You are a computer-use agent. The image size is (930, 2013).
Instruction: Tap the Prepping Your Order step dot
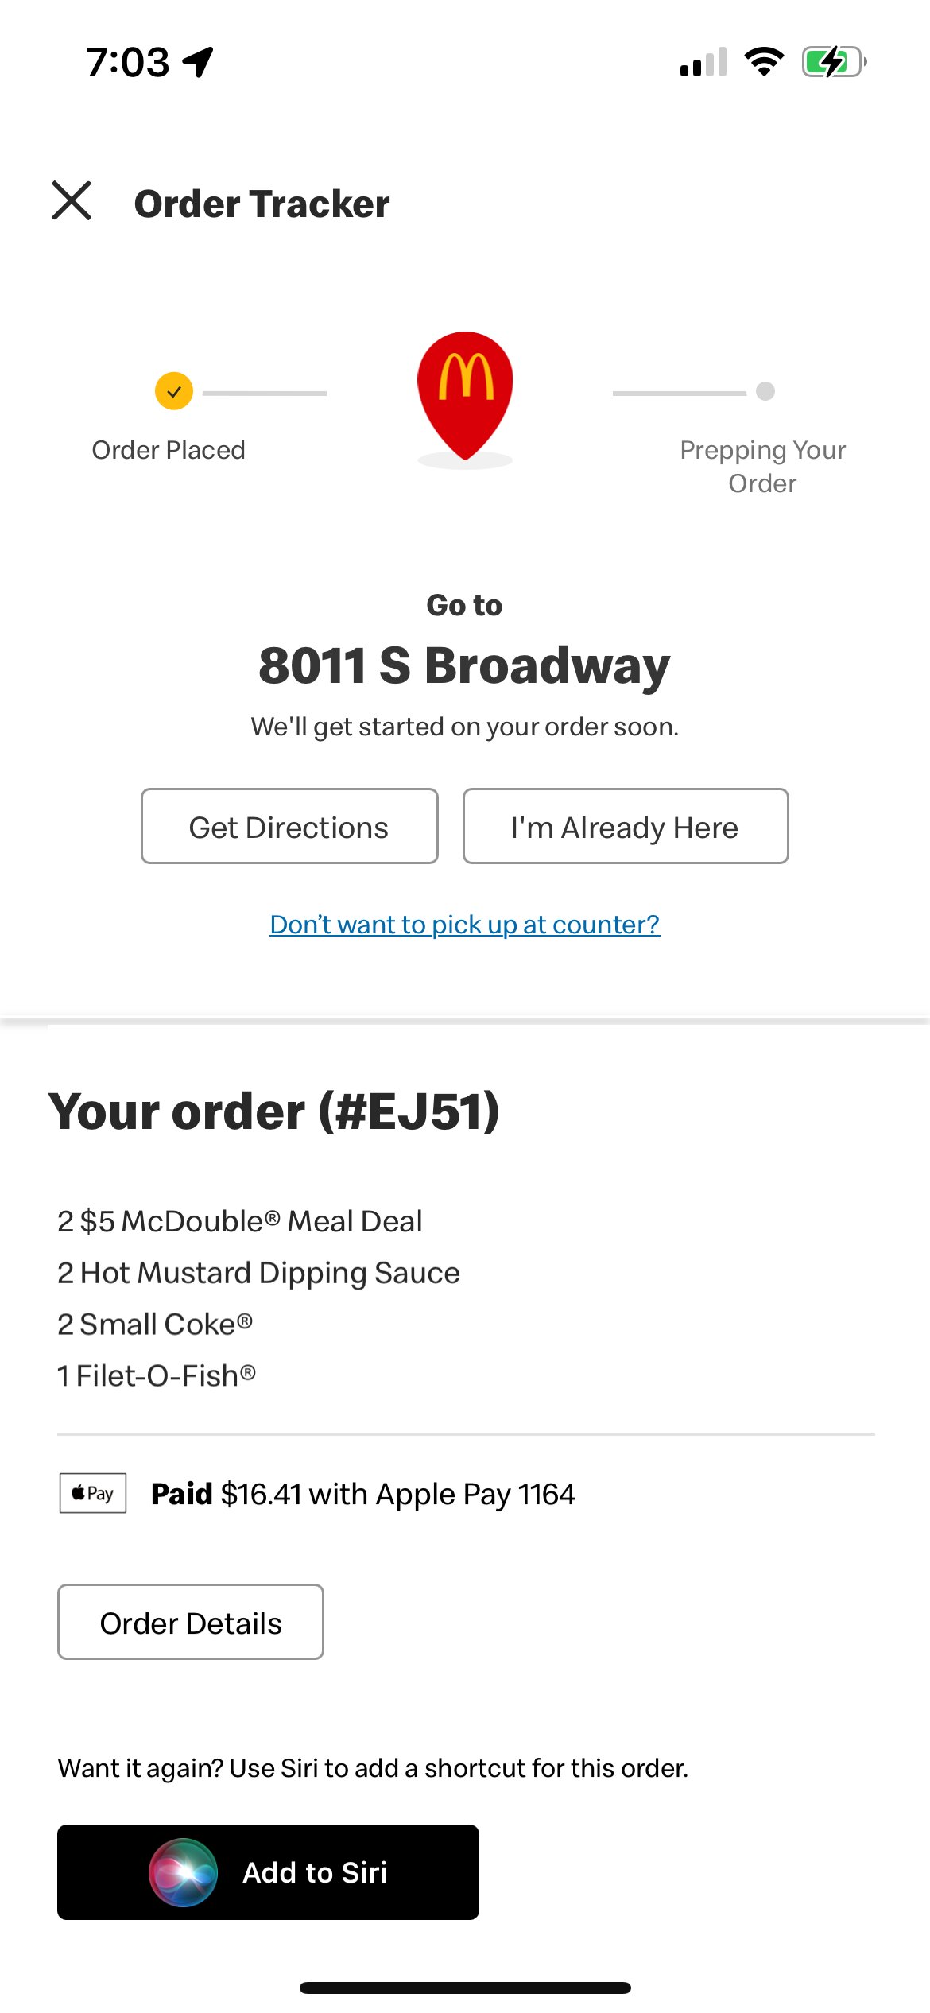[765, 391]
